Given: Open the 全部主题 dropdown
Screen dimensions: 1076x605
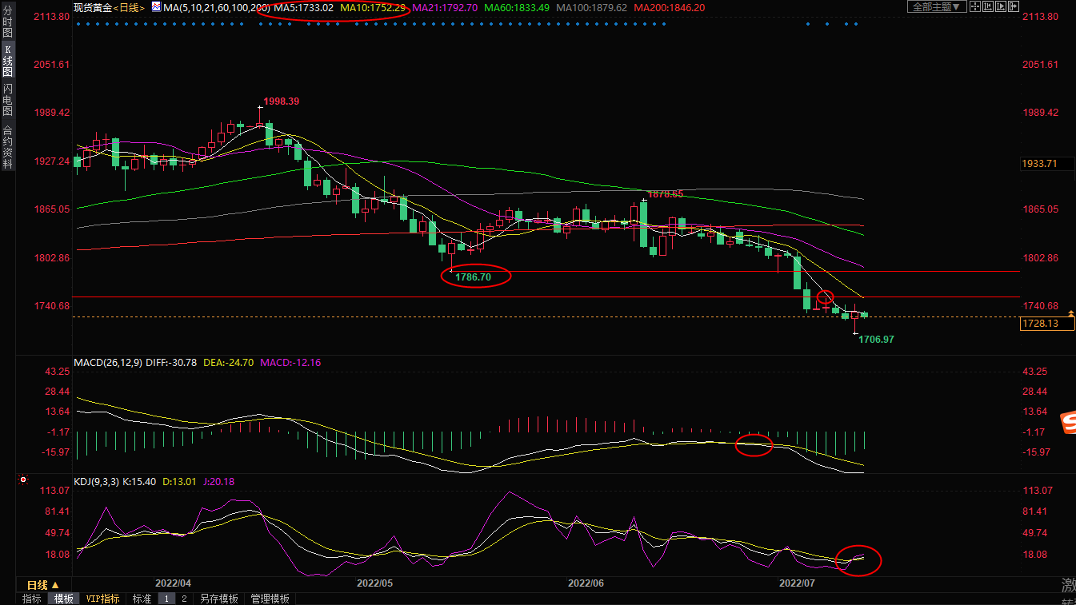Looking at the screenshot, I should (934, 7).
